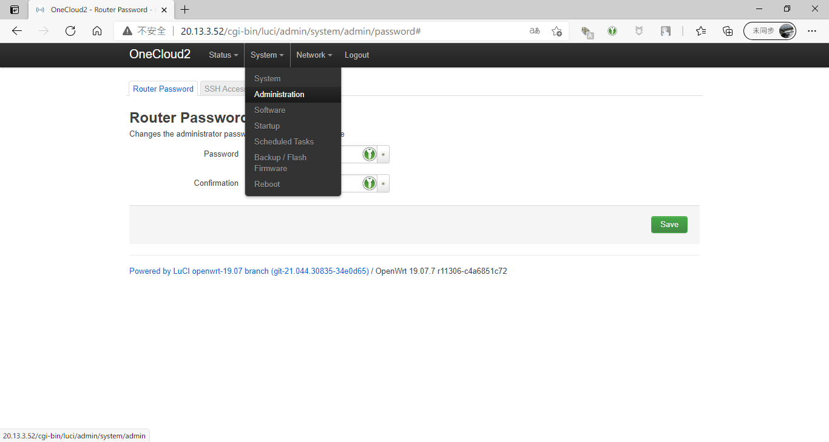Toggle Confirmation field visibility asterisk button

(383, 183)
